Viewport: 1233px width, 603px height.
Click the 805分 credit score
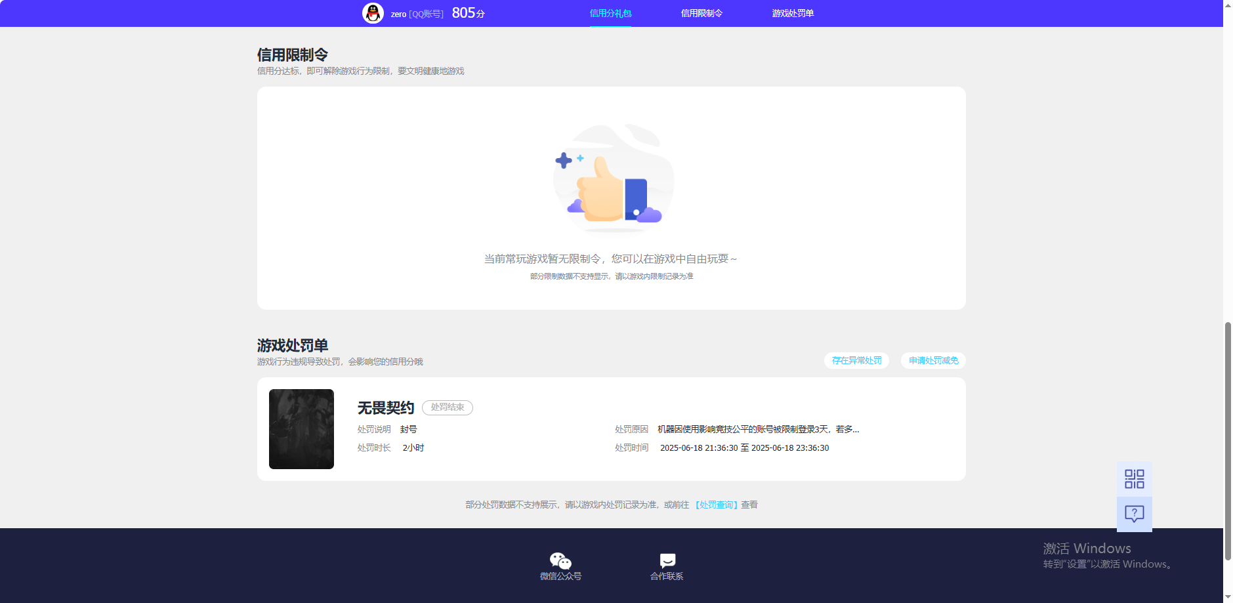coord(469,13)
